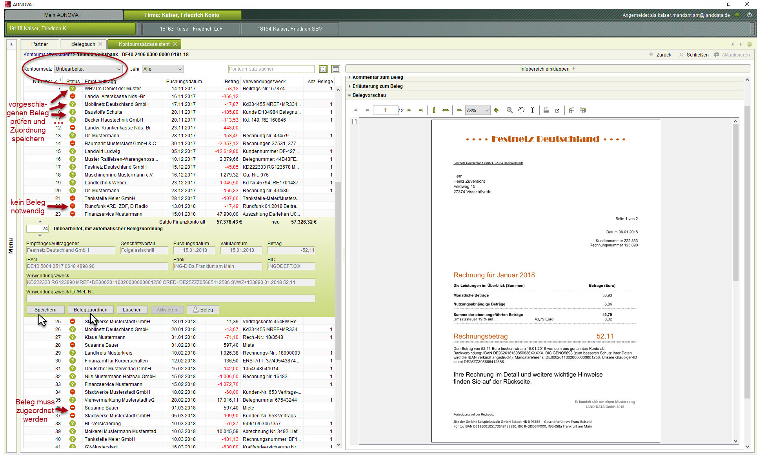The width and height of the screenshot is (757, 455).
Task: Open 18164 Kaiser, Friedrich SBV tab
Action: 290,29
